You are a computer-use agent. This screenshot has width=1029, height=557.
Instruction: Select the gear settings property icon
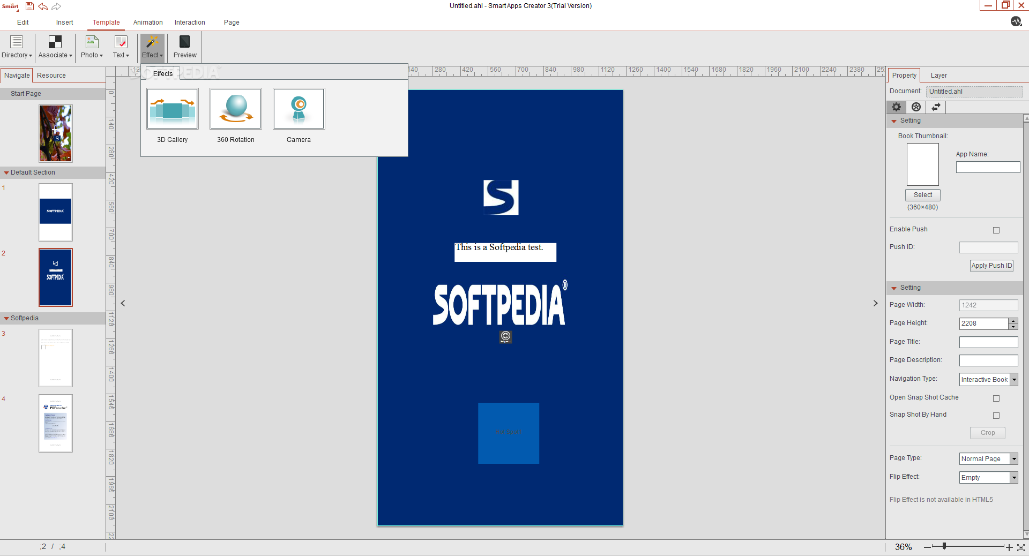(896, 107)
